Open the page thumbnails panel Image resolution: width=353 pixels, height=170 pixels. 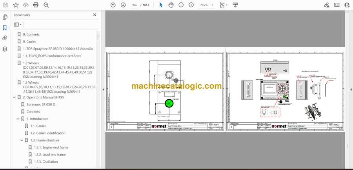pos(5,17)
